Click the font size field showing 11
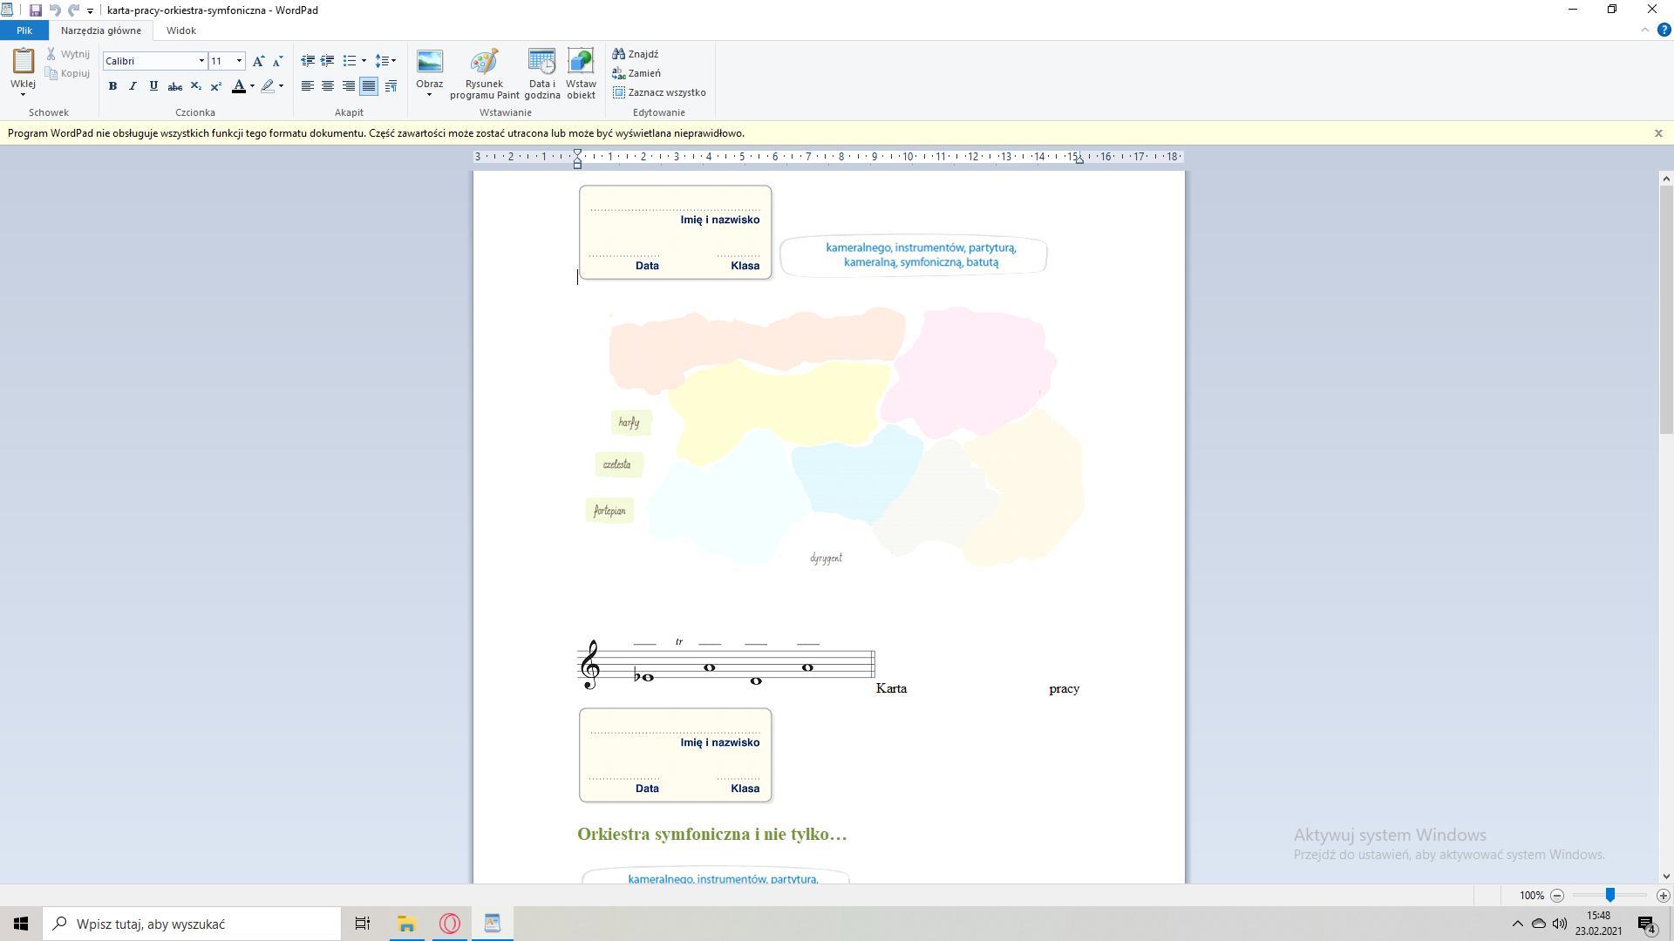This screenshot has height=941, width=1674. pos(221,61)
